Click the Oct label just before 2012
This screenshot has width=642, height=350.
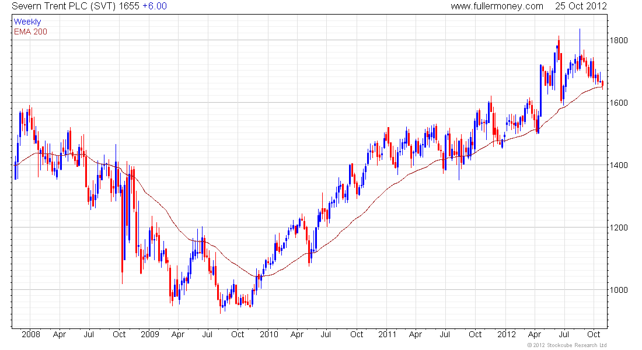(475, 334)
